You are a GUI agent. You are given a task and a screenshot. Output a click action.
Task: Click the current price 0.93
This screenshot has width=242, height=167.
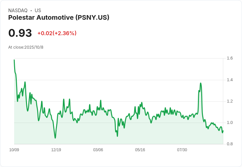pyautogui.click(x=20, y=33)
